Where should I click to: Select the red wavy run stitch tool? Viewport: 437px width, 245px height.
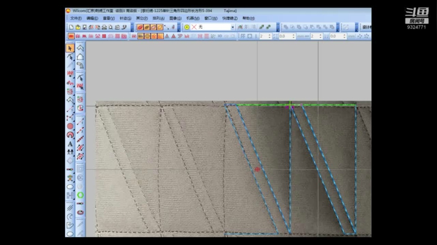coord(70,82)
